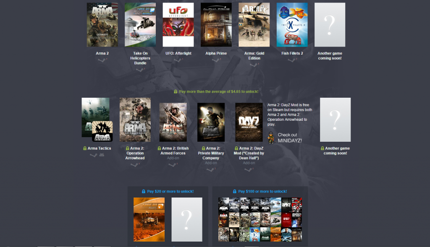
Task: Click Steam icon below Take On Helicopters Bundle
Action: tap(140, 70)
